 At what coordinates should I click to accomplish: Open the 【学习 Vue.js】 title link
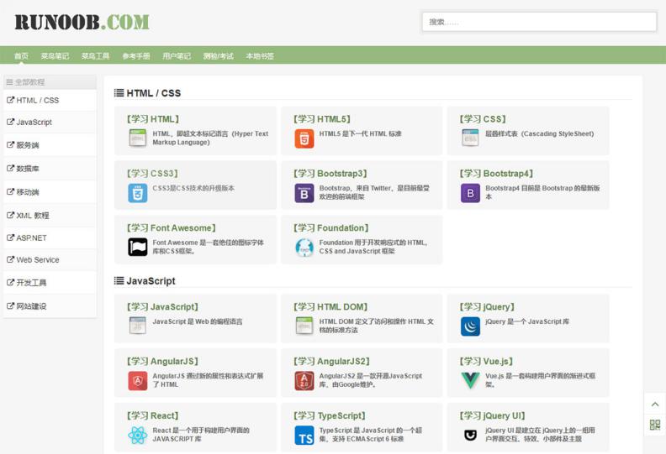pos(486,361)
